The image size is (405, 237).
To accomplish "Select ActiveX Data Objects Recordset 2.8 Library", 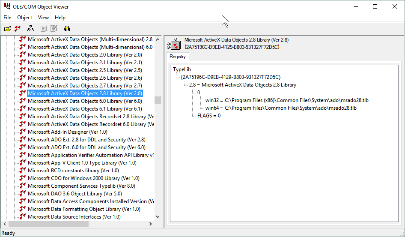I will point(91,117).
